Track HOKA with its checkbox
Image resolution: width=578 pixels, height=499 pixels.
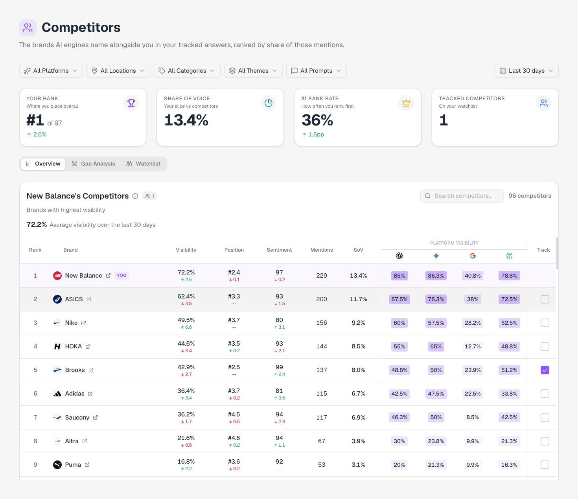(x=545, y=346)
